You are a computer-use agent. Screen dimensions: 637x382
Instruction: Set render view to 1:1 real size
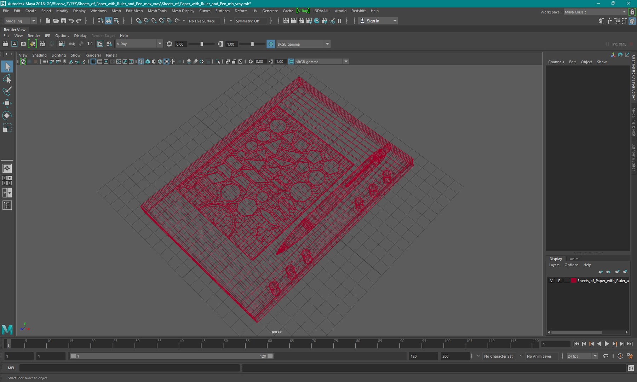point(90,44)
